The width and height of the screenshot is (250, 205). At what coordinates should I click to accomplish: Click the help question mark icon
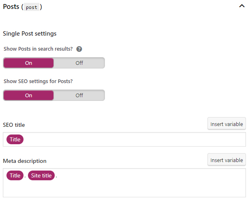[79, 49]
